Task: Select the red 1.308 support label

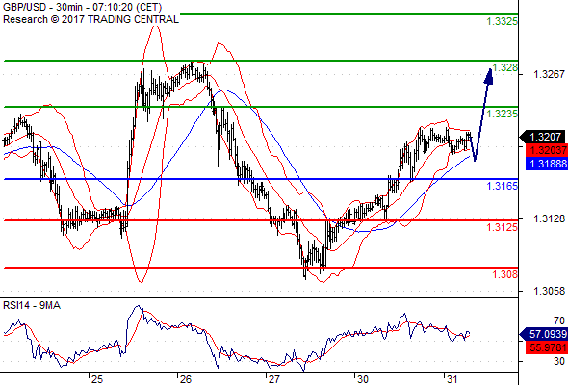Action: [x=505, y=274]
